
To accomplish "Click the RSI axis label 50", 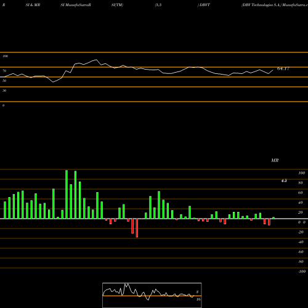I will 4,81.
